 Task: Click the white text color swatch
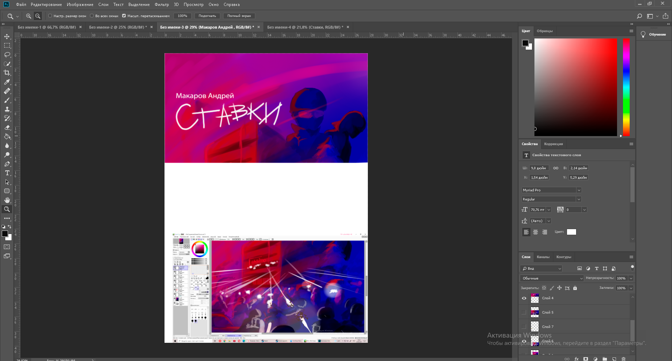click(x=571, y=232)
